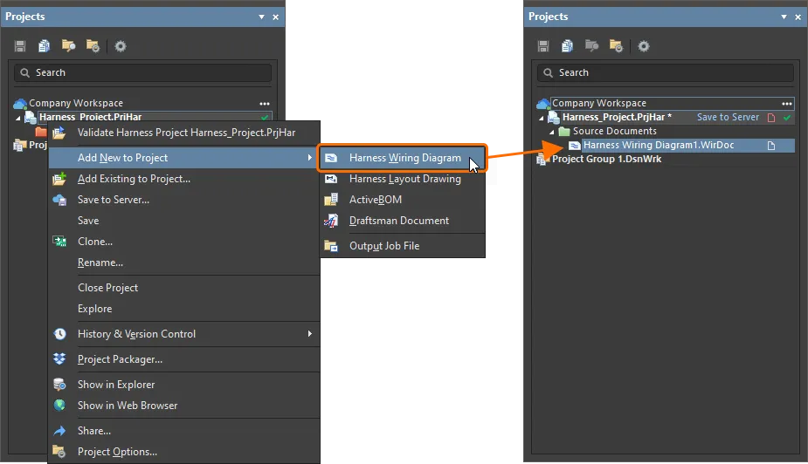The height and width of the screenshot is (464, 808).
Task: Click Save to Server cloud icon in menu
Action: click(x=59, y=200)
